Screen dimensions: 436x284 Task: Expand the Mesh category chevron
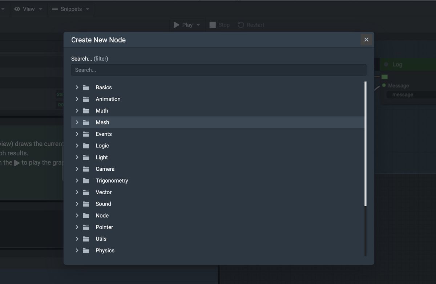[77, 122]
